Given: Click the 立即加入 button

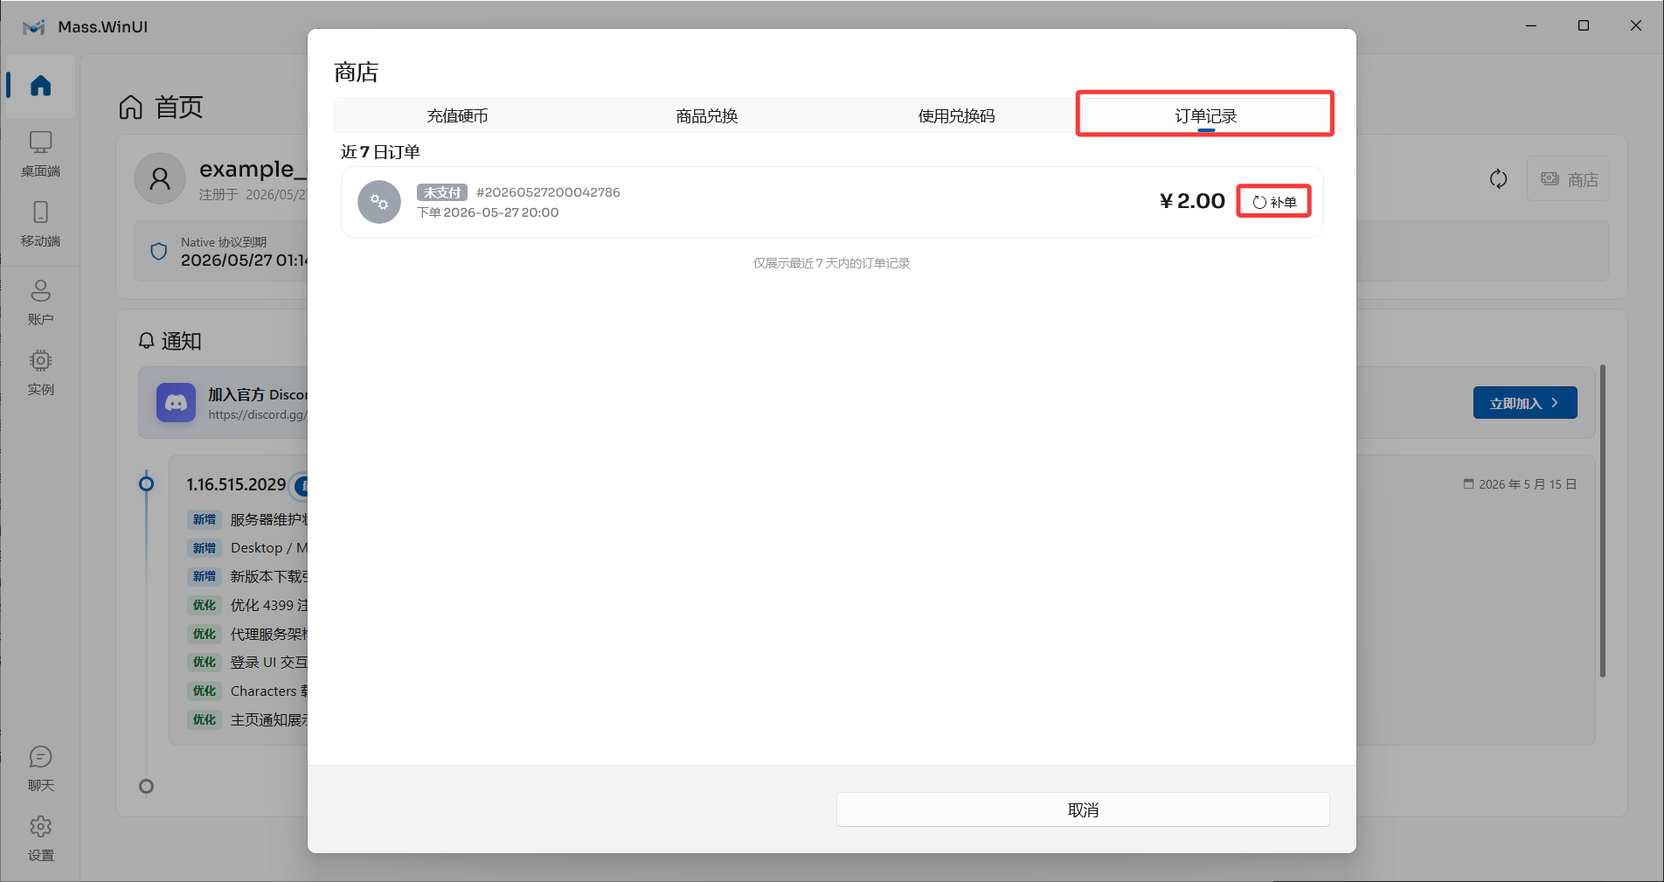Looking at the screenshot, I should tap(1525, 403).
